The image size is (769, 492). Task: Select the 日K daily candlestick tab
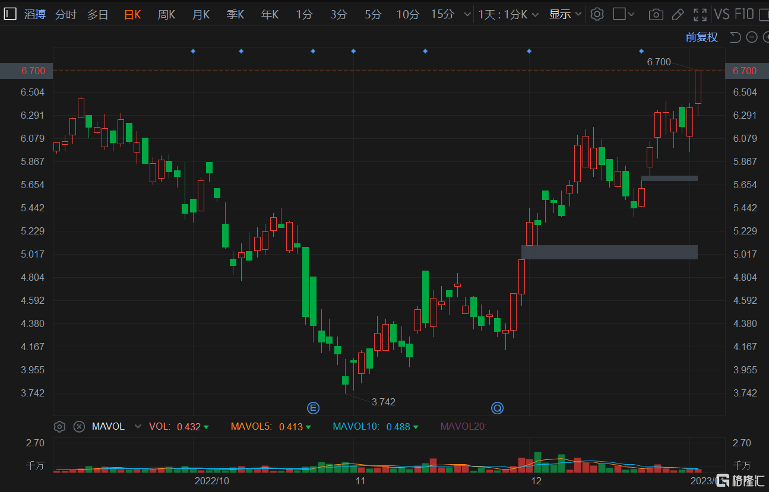click(132, 15)
